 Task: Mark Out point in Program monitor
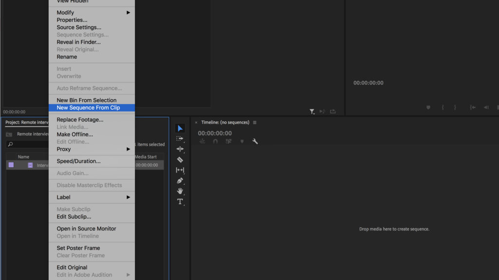coord(455,107)
